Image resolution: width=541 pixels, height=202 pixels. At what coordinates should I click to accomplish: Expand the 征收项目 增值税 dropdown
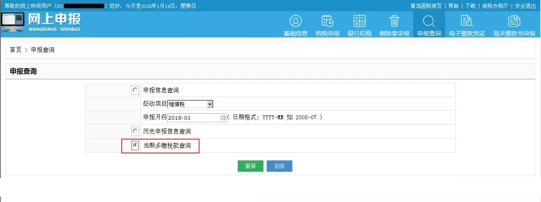(210, 104)
